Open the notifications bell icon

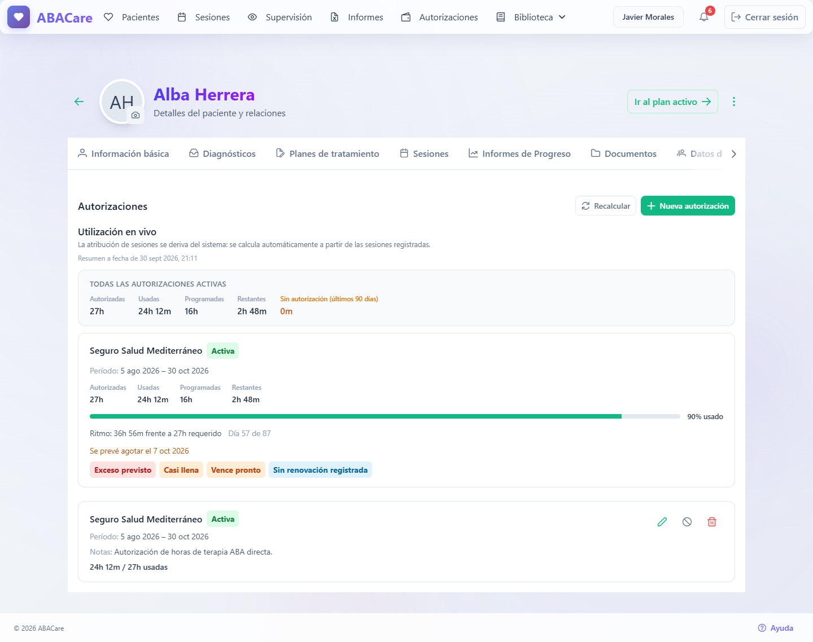pyautogui.click(x=704, y=17)
